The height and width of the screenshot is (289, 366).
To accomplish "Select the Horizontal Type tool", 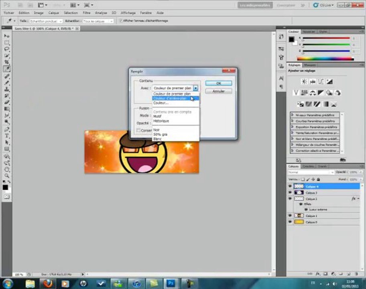I will point(7,136).
